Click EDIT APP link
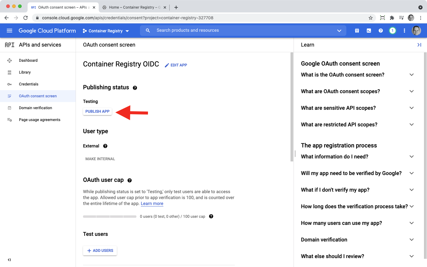 (x=176, y=65)
